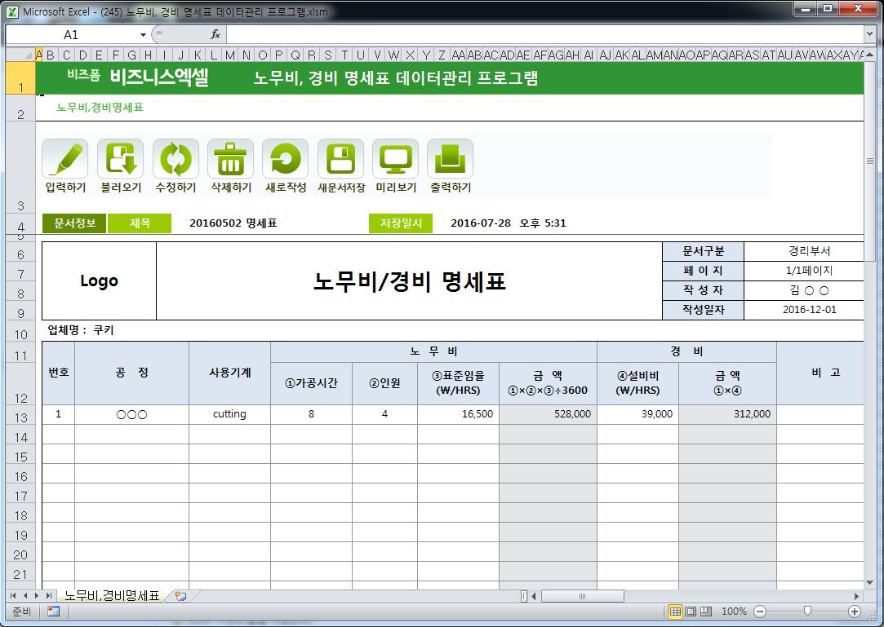Screen dimensions: 884x627
Task: Select the cell containing cutting
Action: coord(229,414)
